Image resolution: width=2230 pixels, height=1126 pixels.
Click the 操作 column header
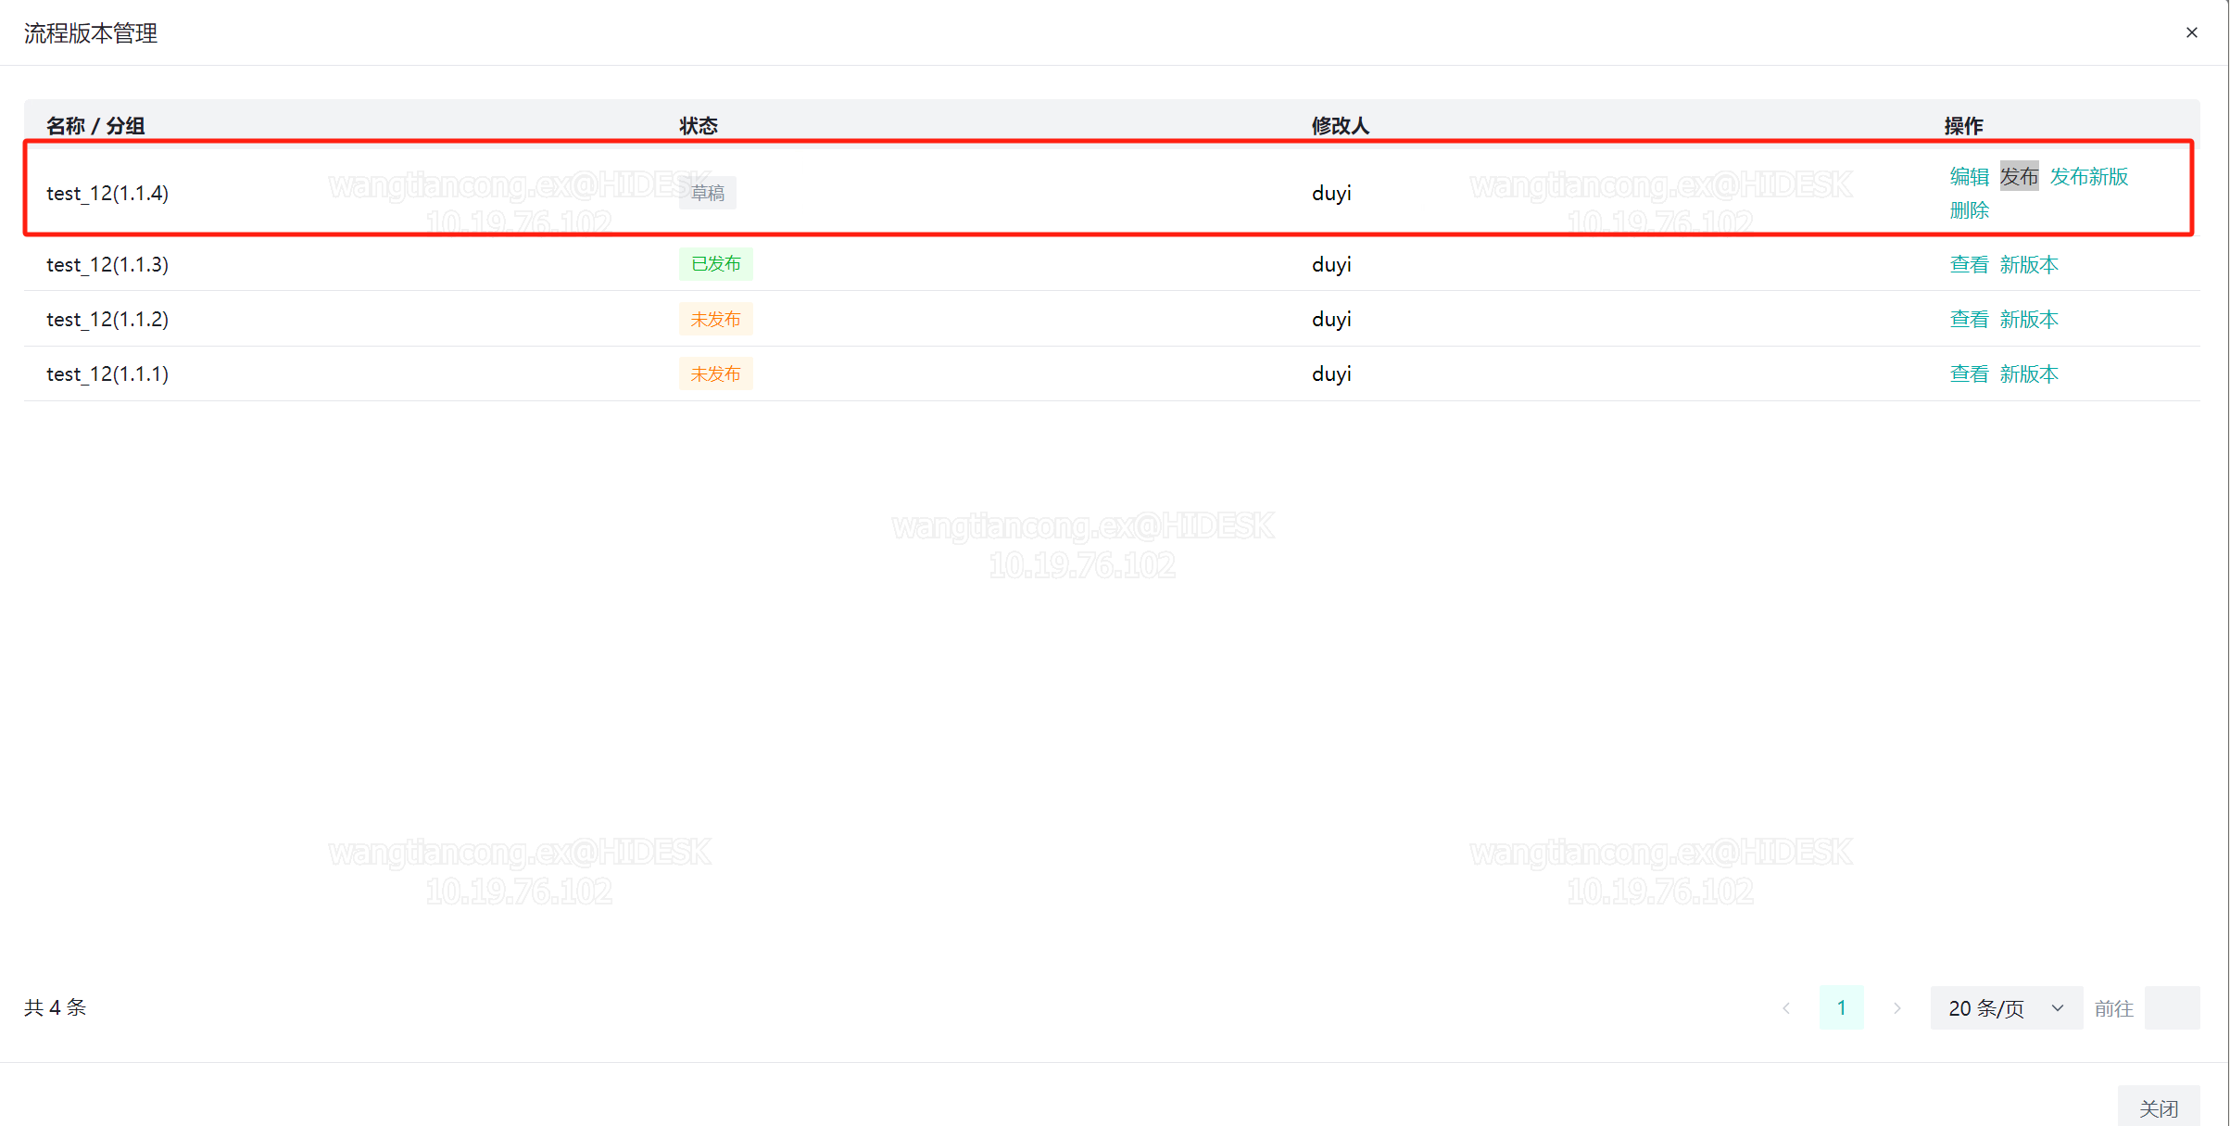click(x=1963, y=125)
